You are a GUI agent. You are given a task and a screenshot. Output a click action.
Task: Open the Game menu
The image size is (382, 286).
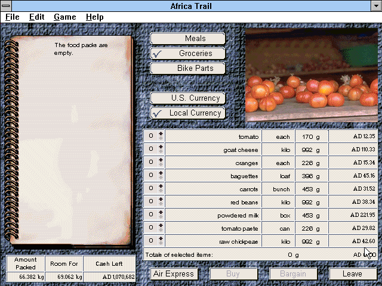point(65,17)
